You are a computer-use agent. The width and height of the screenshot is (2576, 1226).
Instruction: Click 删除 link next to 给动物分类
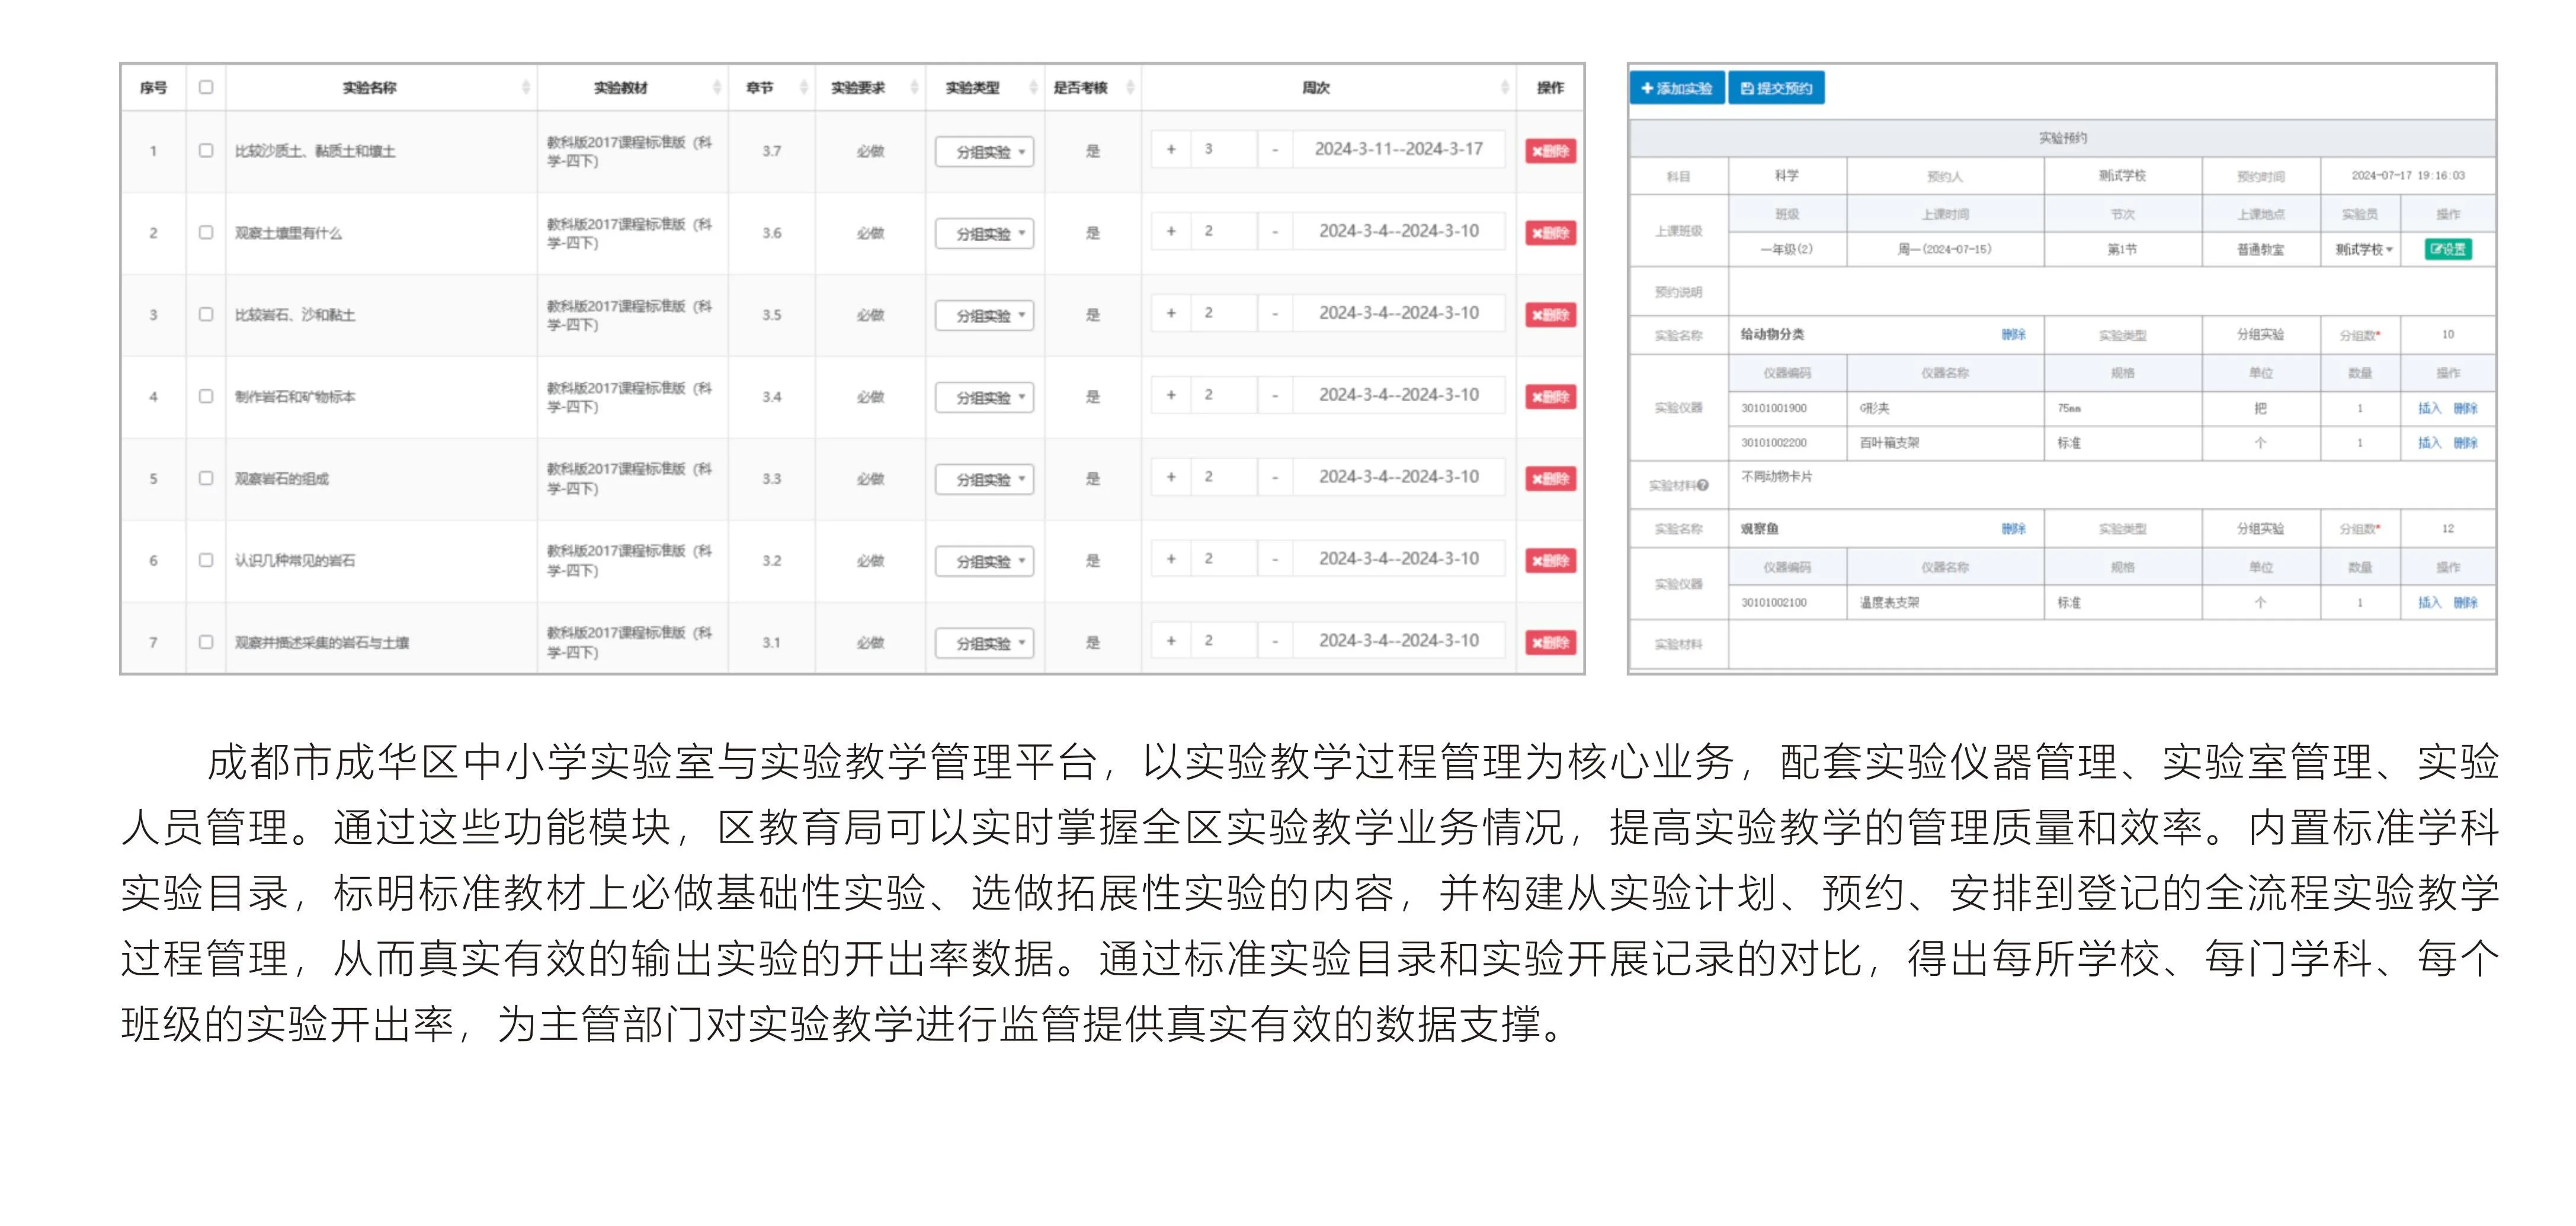[x=2013, y=334]
